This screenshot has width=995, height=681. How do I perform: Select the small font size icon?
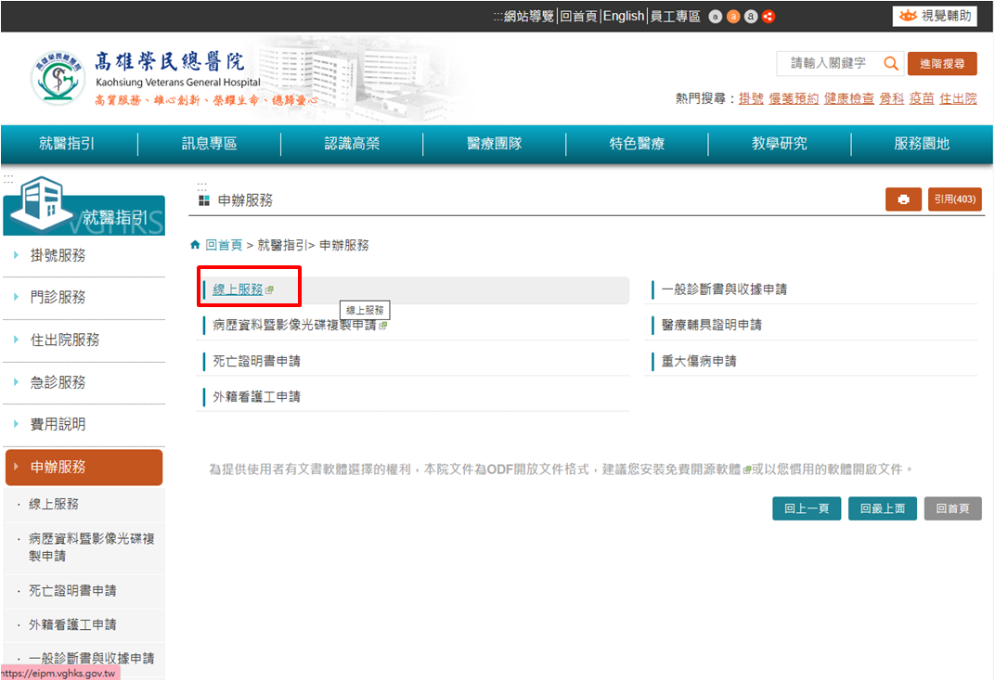(x=715, y=17)
